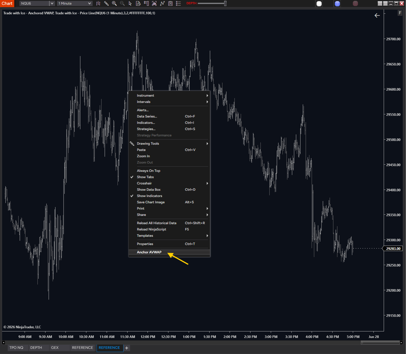Click the NQU6 instrument input field

tap(34, 3)
